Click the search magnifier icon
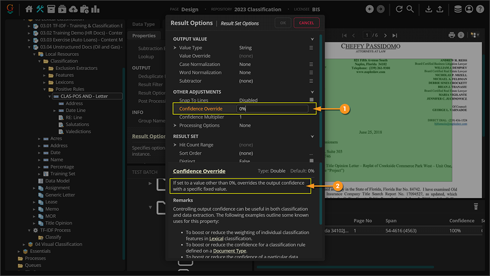Screen dimensions: 490x276 click(x=410, y=9)
